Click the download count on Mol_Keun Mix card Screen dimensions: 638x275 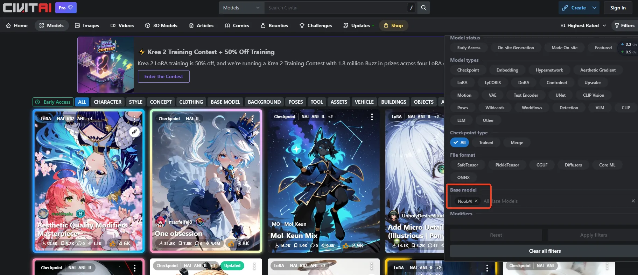coord(283,246)
